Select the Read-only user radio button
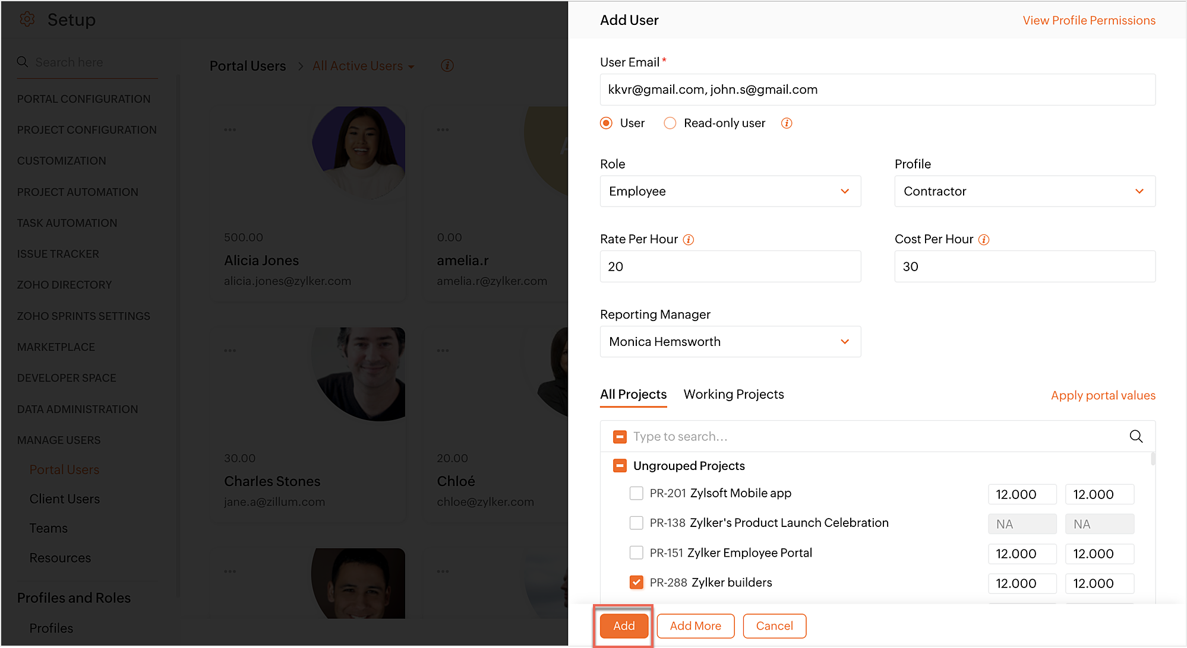 pyautogui.click(x=670, y=123)
